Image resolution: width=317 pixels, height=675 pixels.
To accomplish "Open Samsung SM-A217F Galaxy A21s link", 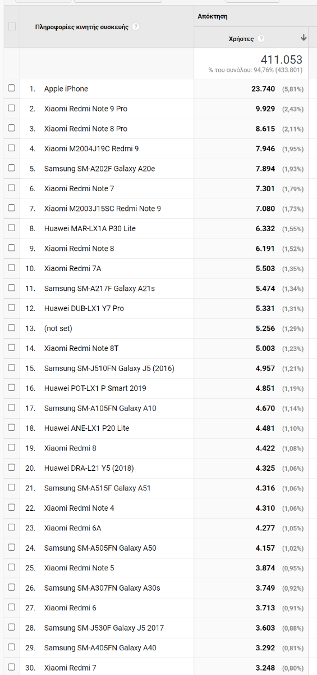I will point(99,289).
